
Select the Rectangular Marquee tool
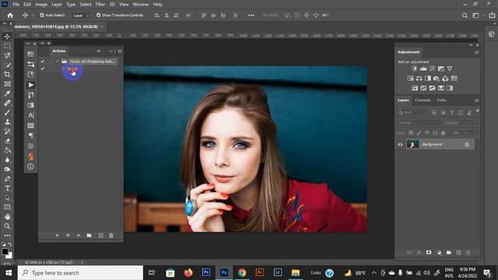[7, 46]
